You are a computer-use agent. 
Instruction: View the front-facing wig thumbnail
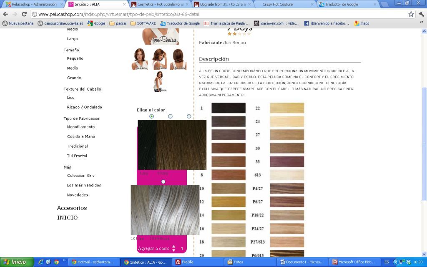coord(140,59)
